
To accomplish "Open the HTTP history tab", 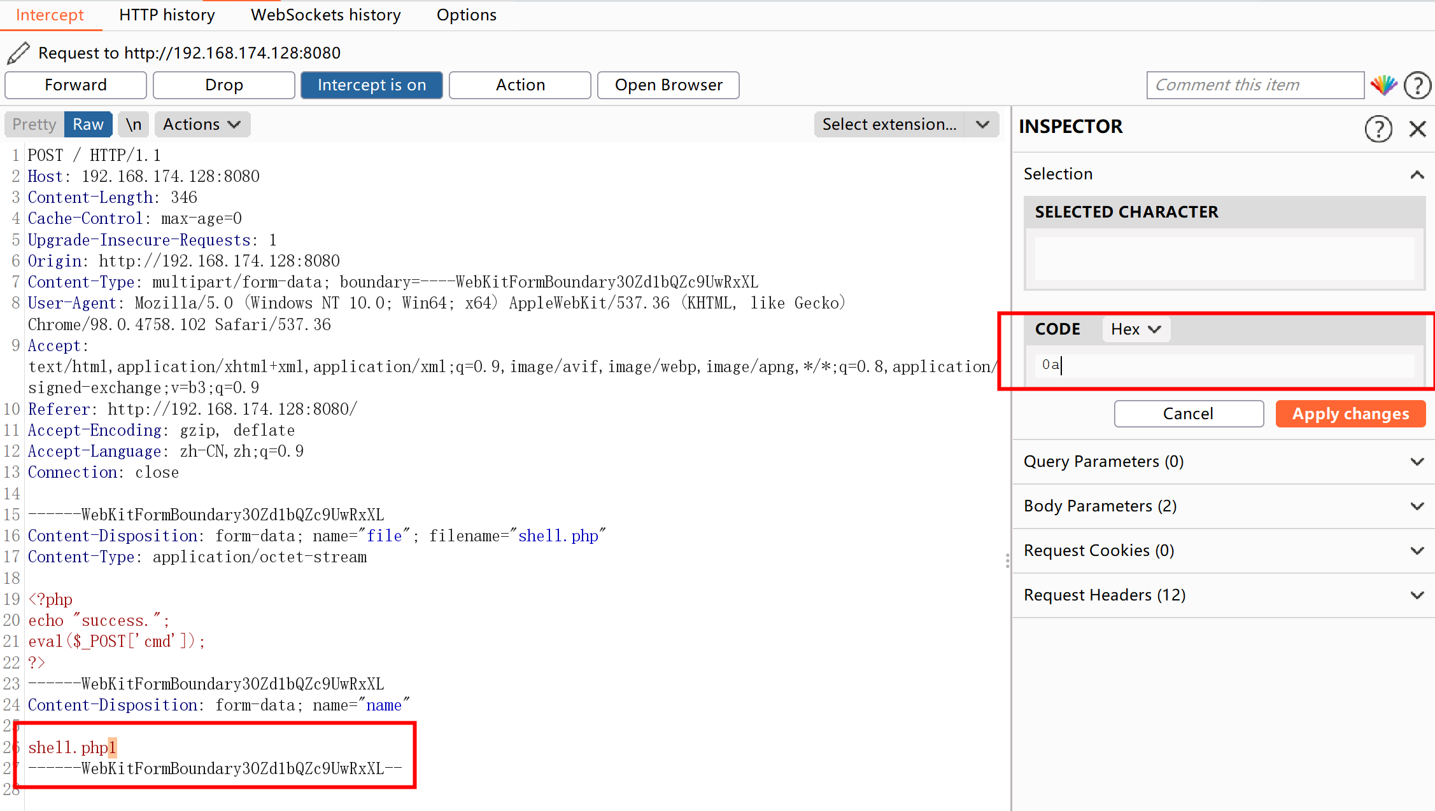I will [167, 15].
